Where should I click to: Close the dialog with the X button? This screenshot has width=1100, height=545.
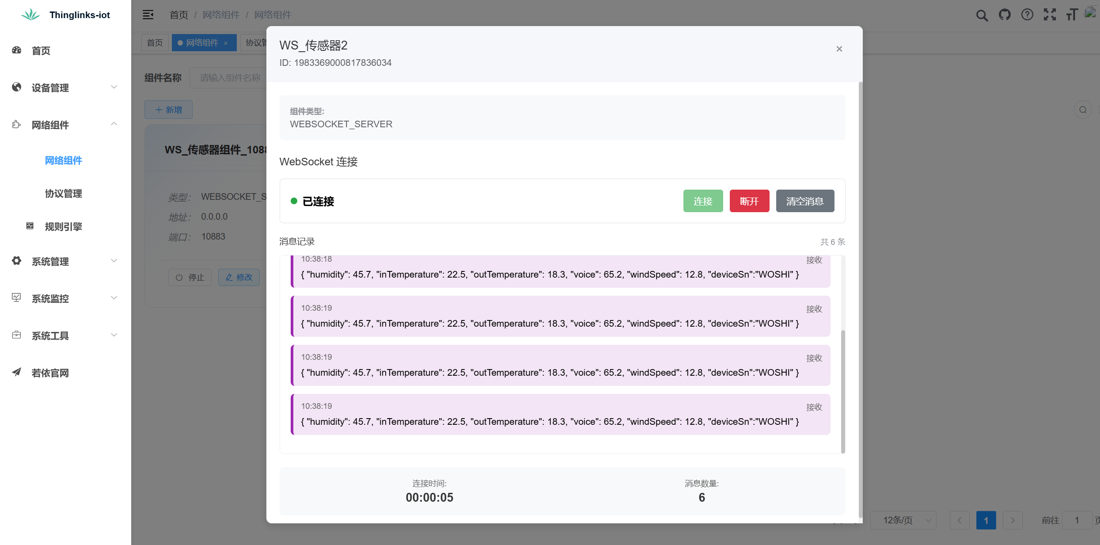pyautogui.click(x=839, y=49)
